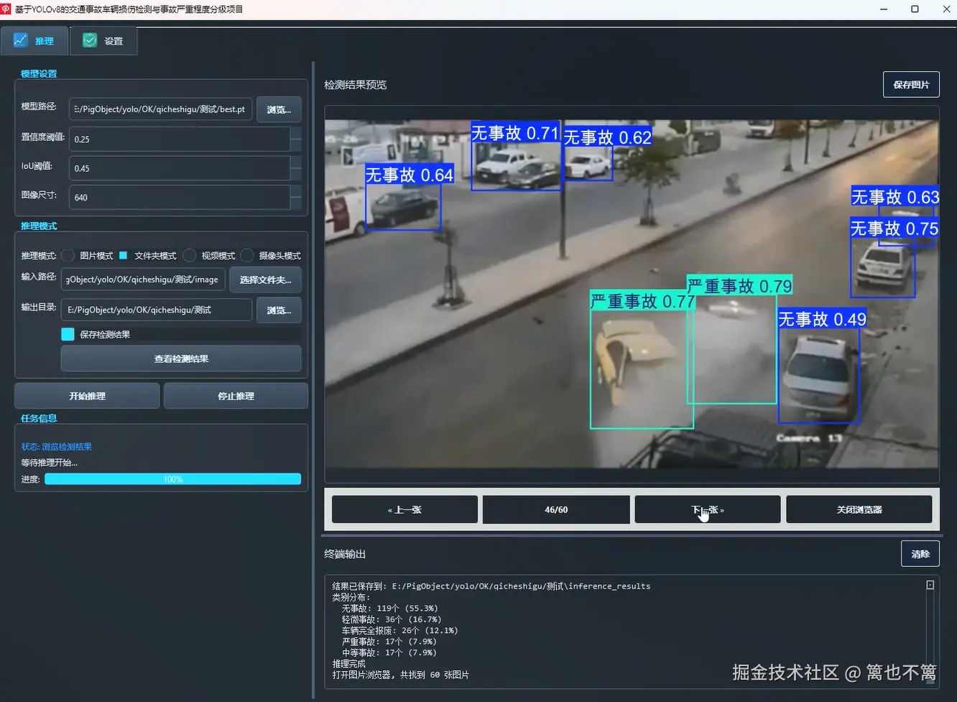Screen dimensions: 957x702
Task: Stop inference with 停止推理
Action: tap(236, 396)
